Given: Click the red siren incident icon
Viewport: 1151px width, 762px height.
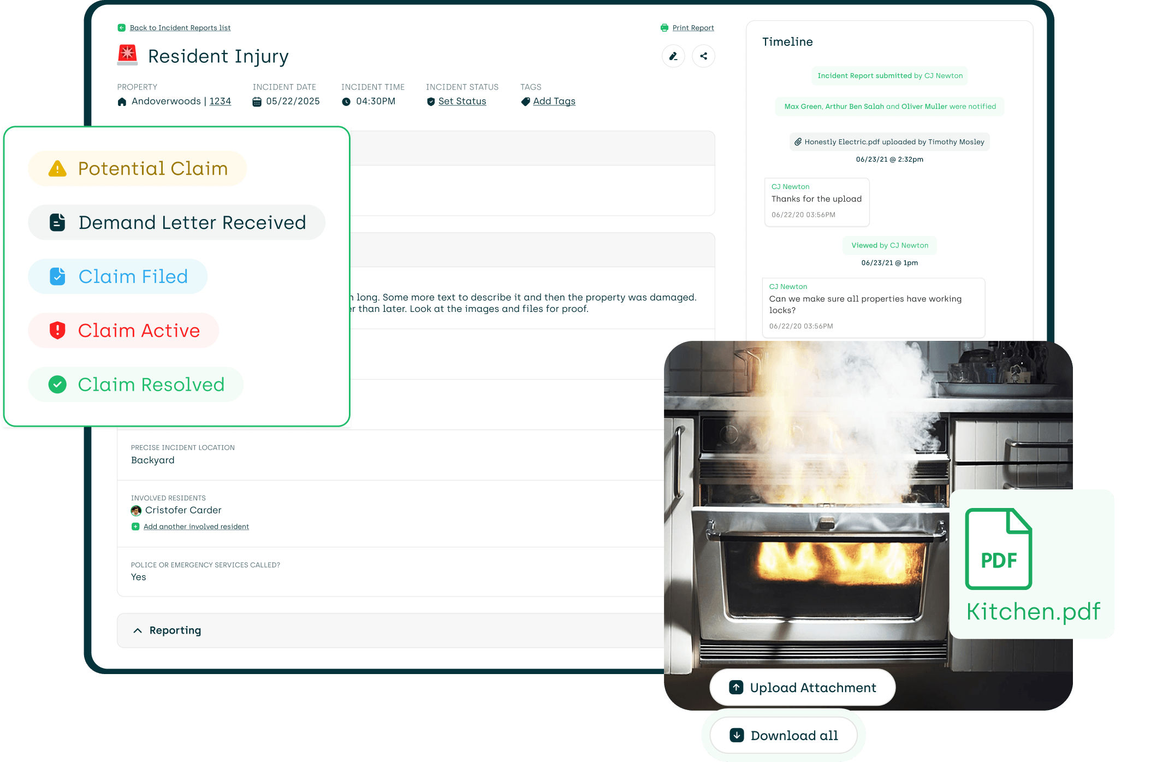Looking at the screenshot, I should click(127, 55).
